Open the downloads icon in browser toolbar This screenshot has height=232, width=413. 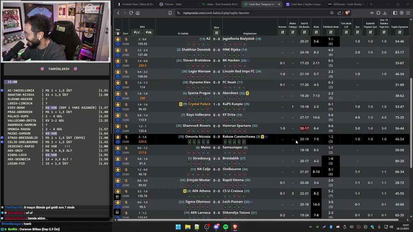tap(385, 13)
